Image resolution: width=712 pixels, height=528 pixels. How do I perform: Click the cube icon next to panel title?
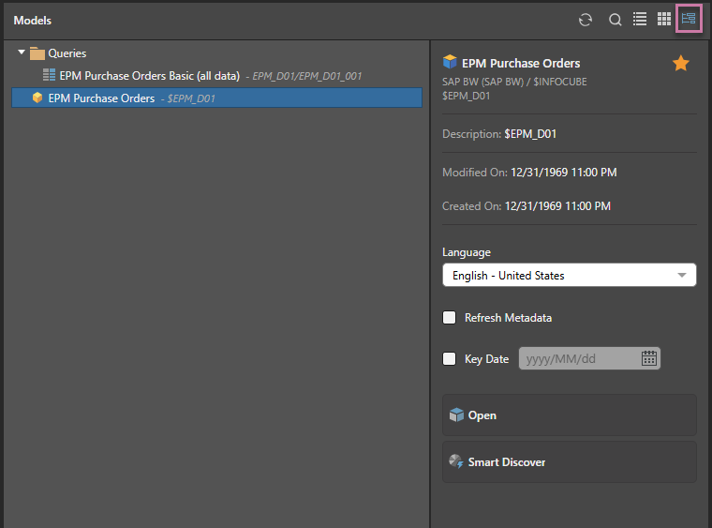click(450, 63)
